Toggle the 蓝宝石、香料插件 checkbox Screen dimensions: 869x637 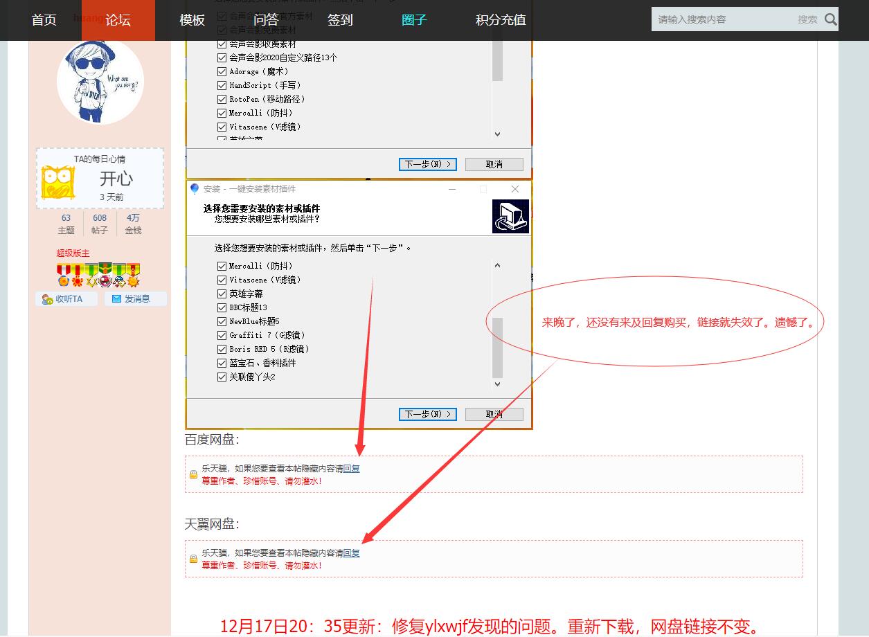tap(222, 363)
